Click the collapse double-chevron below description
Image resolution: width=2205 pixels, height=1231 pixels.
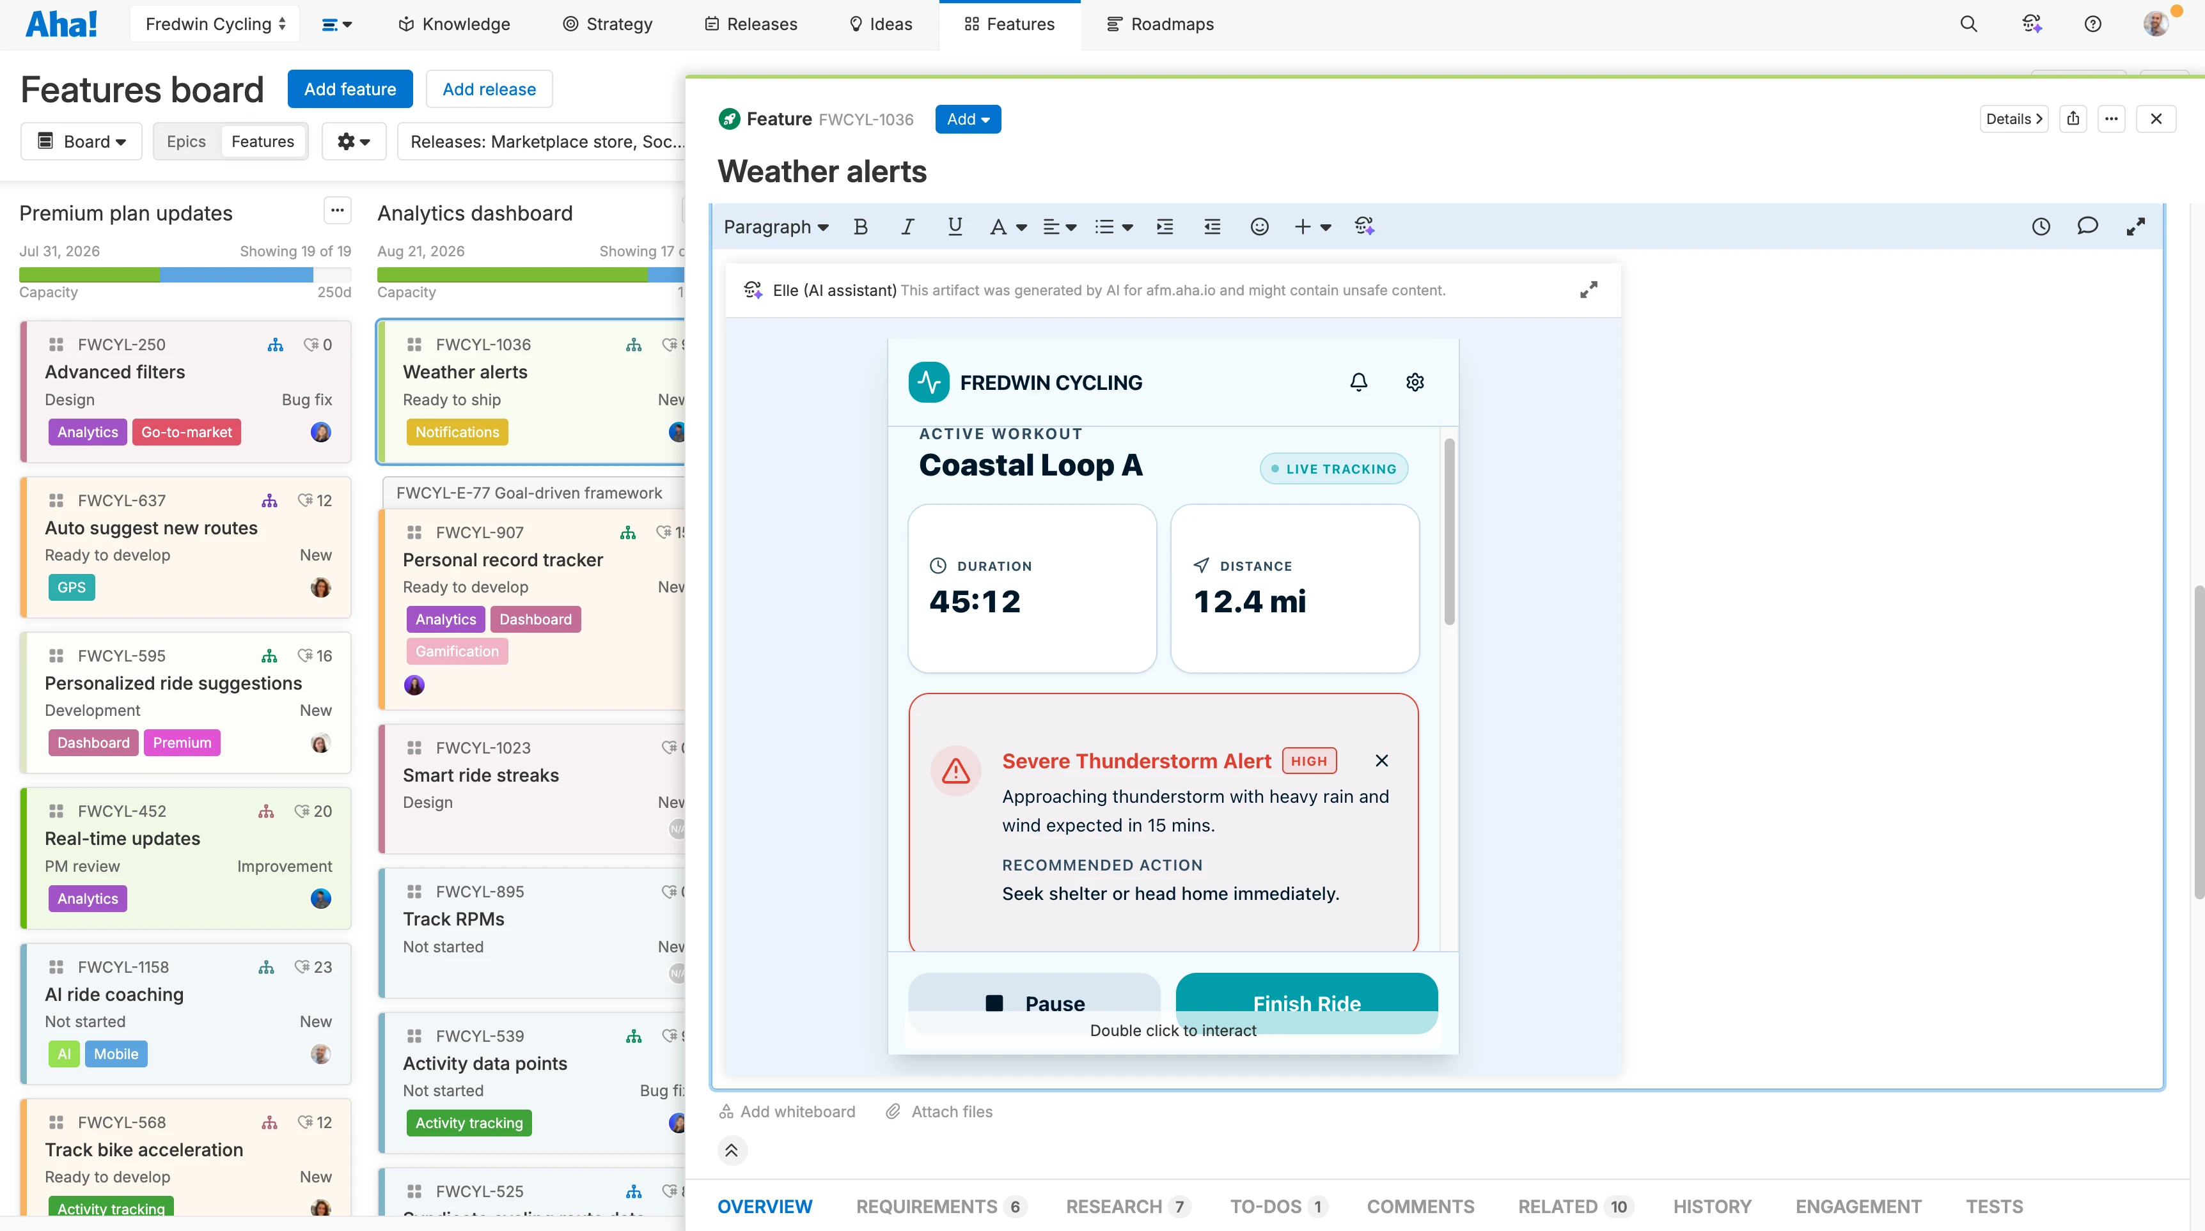tap(732, 1150)
